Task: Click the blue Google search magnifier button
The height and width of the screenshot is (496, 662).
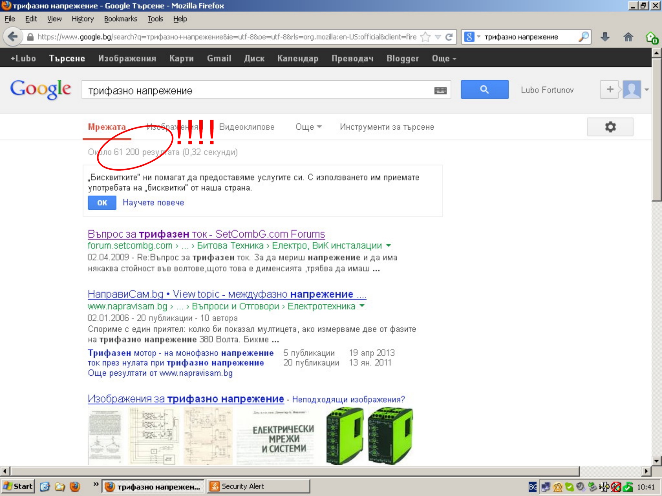Action: tap(484, 90)
